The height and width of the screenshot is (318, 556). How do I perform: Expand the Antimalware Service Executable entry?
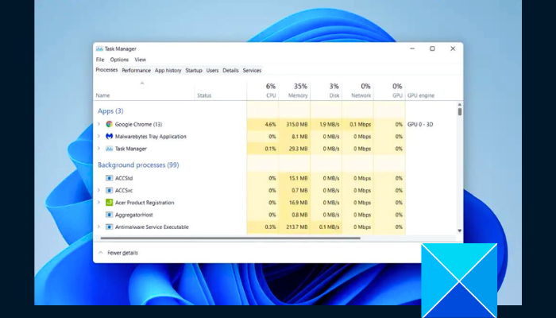99,227
